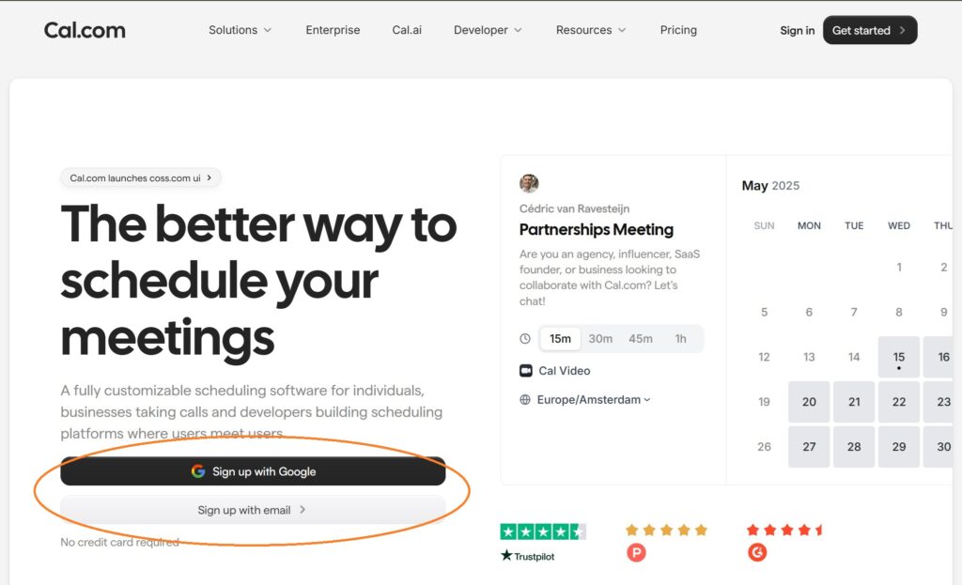Open the Developer dropdown menu
Viewport: 962px width, 585px height.
click(x=487, y=30)
